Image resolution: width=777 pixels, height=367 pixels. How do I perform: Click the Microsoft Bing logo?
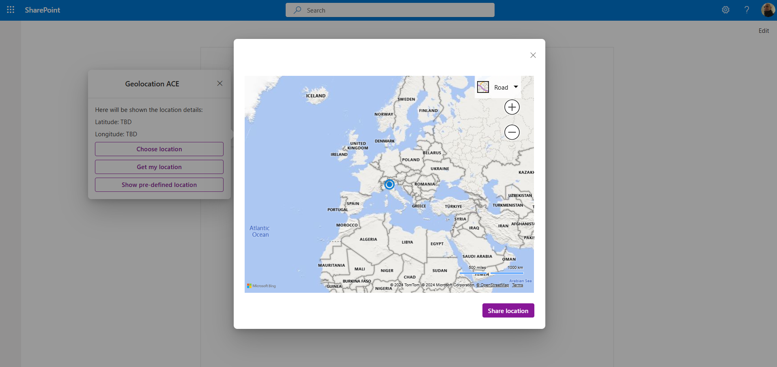[x=261, y=286]
